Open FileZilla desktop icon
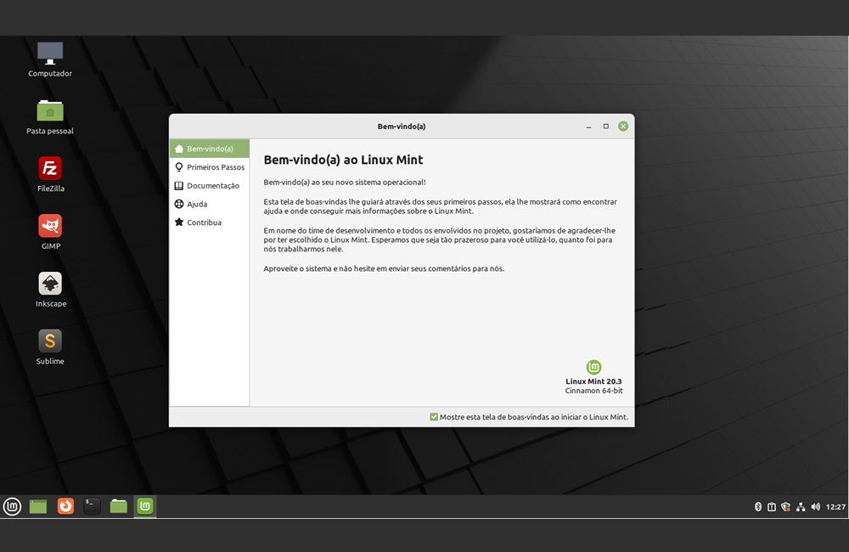This screenshot has width=849, height=552. coord(50,168)
